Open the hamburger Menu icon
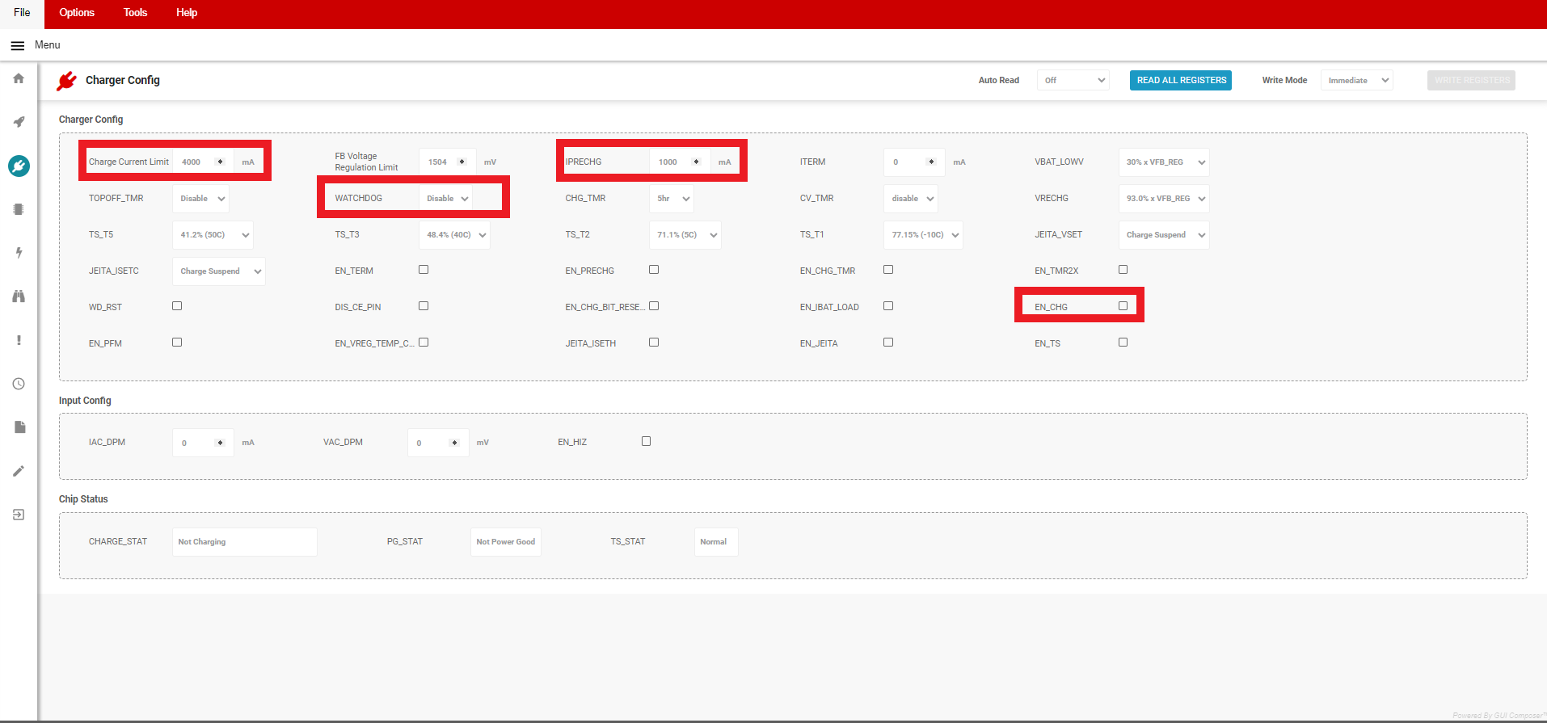 (x=17, y=45)
